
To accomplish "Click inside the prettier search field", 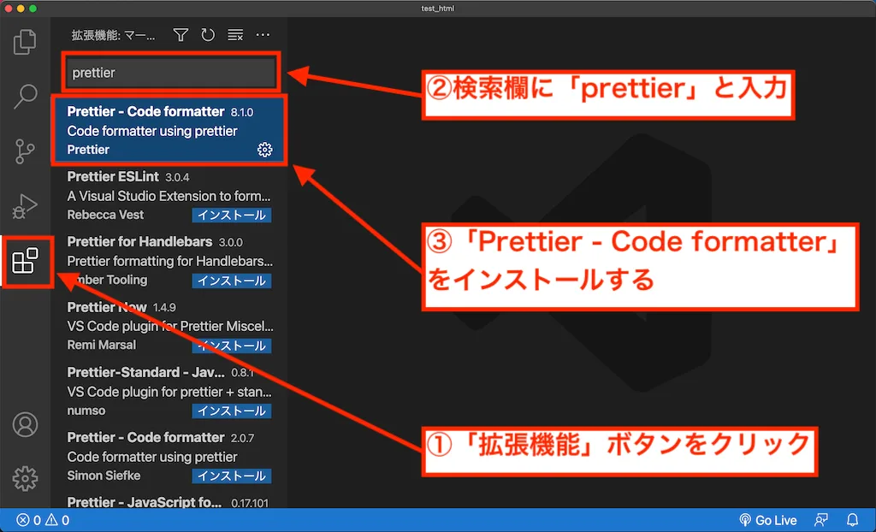I will 169,73.
